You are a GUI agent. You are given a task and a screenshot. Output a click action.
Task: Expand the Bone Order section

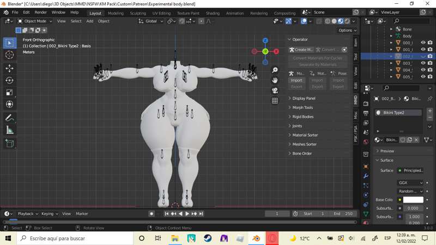tap(302, 154)
